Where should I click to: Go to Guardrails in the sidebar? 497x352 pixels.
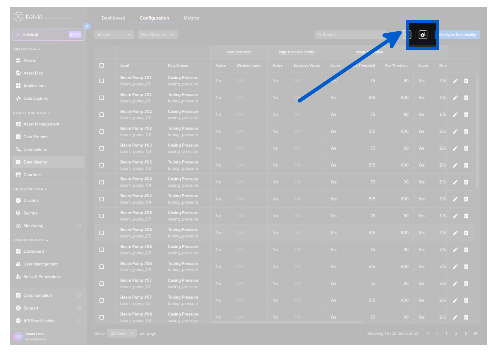[33, 175]
